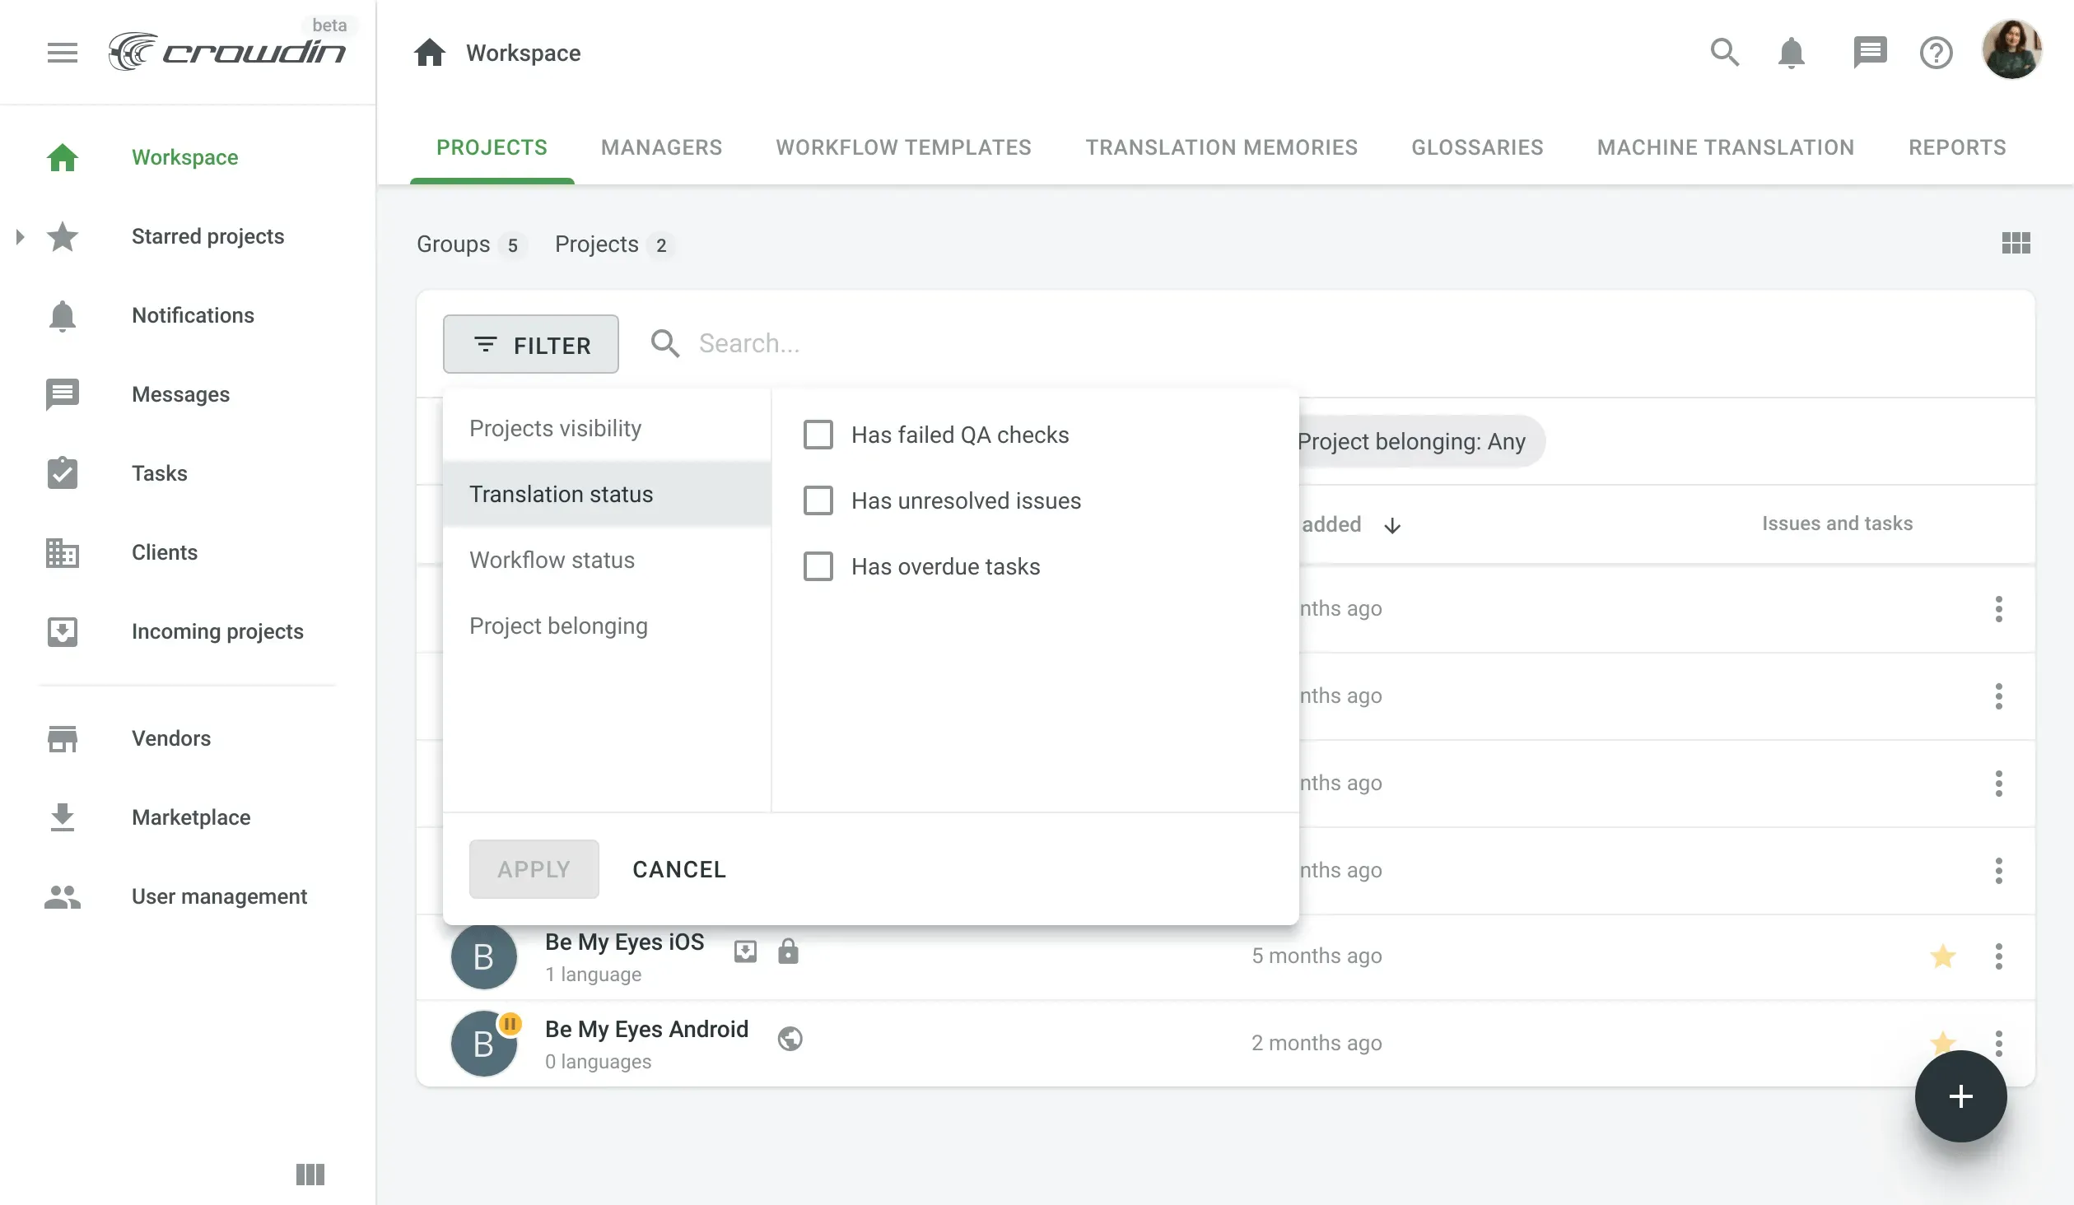Switch to grid view icon
Screen dimensions: 2074x1205
(x=2016, y=244)
